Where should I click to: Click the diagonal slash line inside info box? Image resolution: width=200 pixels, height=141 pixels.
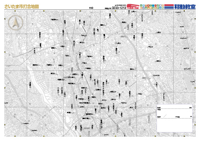[165, 116]
